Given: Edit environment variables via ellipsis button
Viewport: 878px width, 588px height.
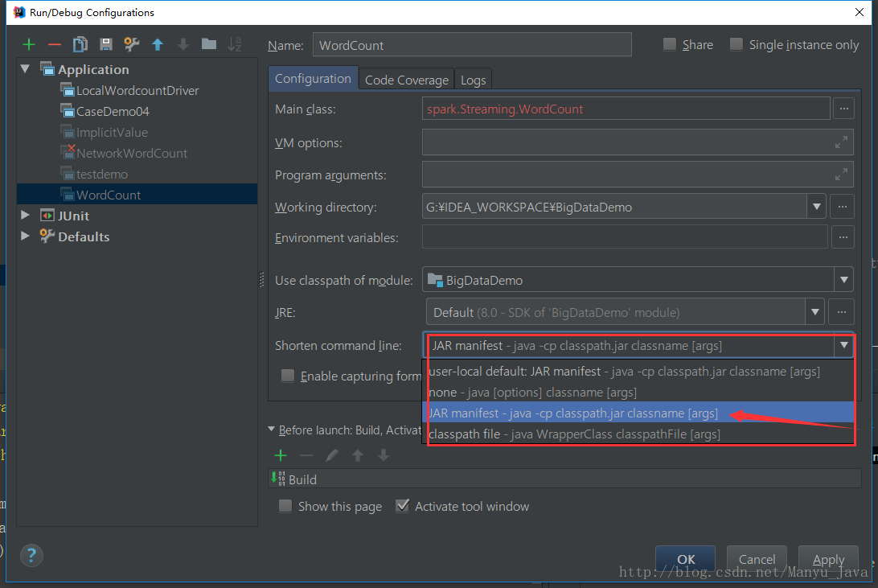Looking at the screenshot, I should (x=843, y=237).
